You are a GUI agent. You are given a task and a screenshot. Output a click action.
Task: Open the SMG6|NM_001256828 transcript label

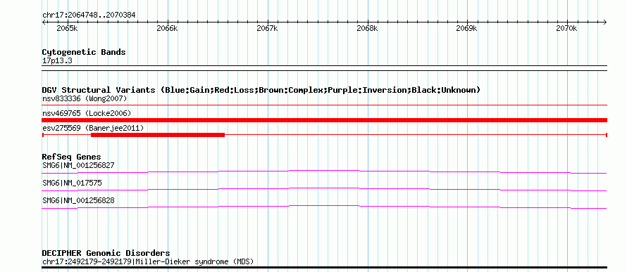[x=78, y=200]
